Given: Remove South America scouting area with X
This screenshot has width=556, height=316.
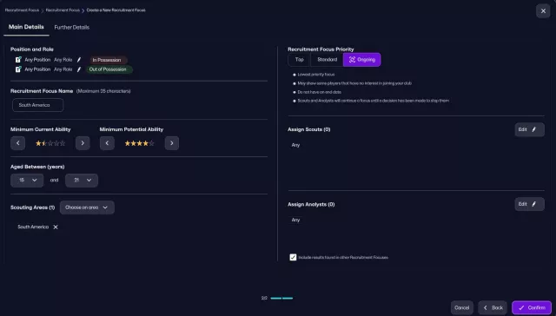Looking at the screenshot, I should (56, 227).
